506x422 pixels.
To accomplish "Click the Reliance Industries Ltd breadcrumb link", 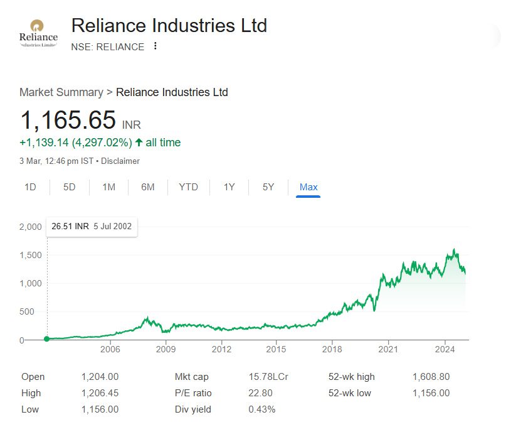I will tap(172, 92).
